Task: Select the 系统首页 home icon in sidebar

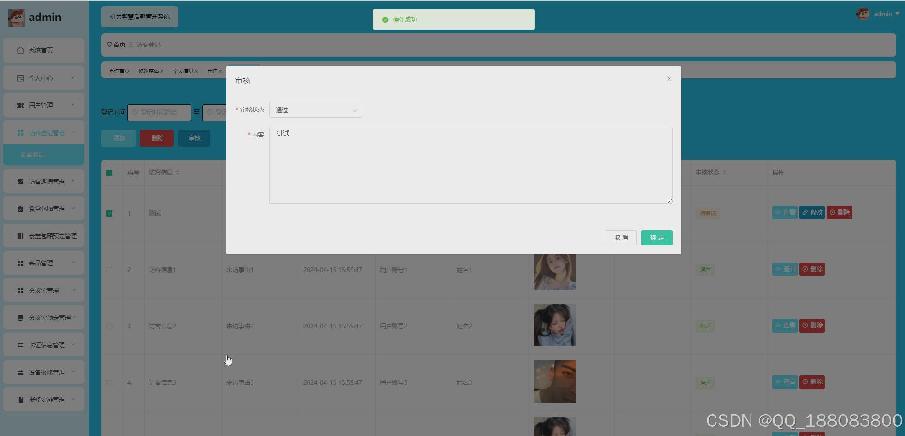Action: coord(20,50)
